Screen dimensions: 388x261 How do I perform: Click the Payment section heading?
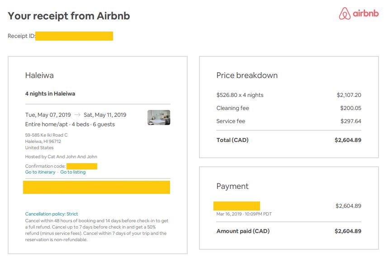tap(232, 186)
